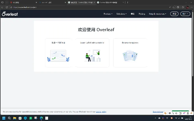
Task: Click the Overleaf logo in the header
Action: [10, 14]
